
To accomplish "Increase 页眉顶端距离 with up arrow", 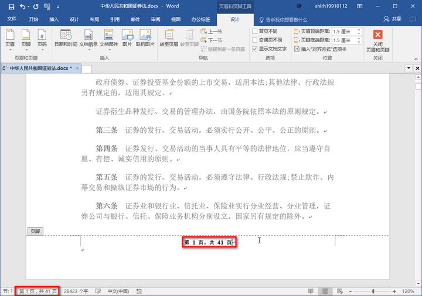I will tap(359, 30).
